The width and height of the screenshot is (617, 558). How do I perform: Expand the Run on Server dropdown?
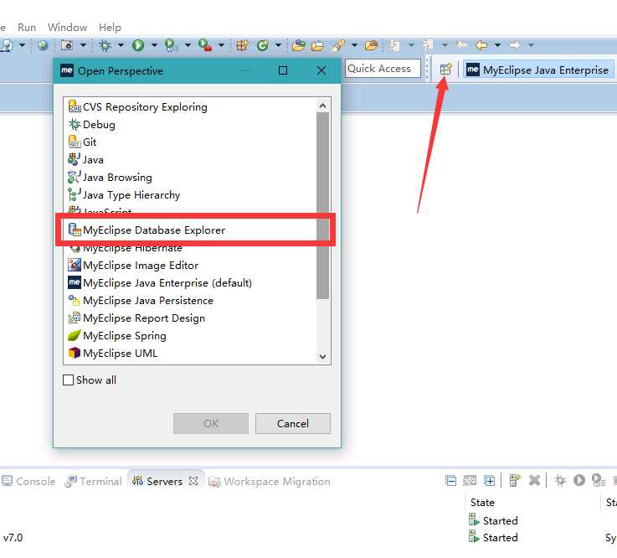[x=188, y=45]
